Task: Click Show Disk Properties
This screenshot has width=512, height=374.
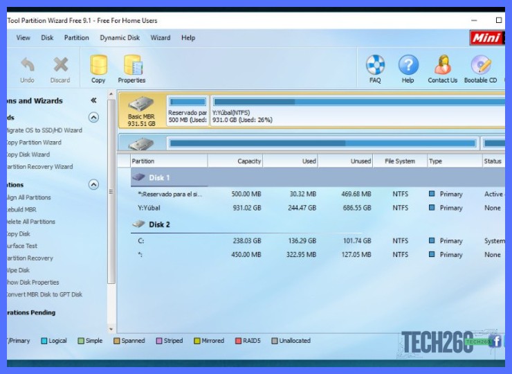Action: (x=33, y=282)
